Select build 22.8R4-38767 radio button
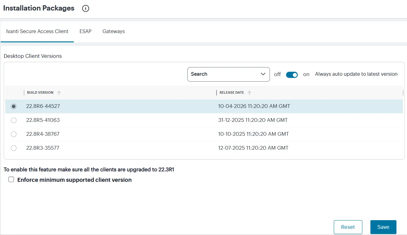Screen dimensions: 407x235 pos(14,134)
